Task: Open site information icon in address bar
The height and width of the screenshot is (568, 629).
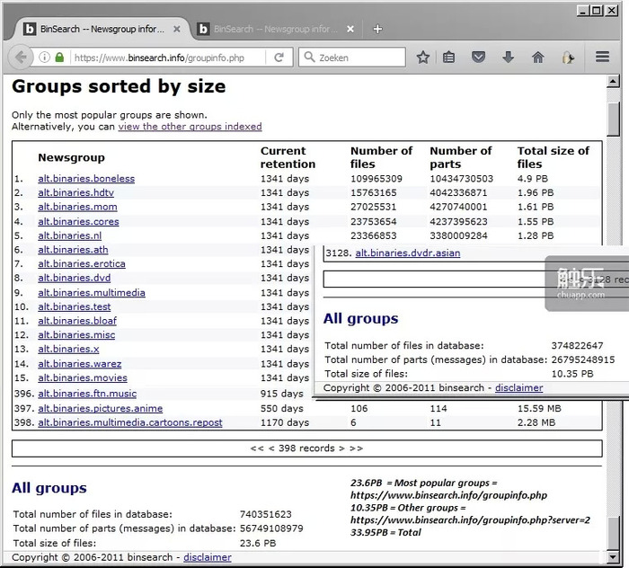Action: click(45, 58)
